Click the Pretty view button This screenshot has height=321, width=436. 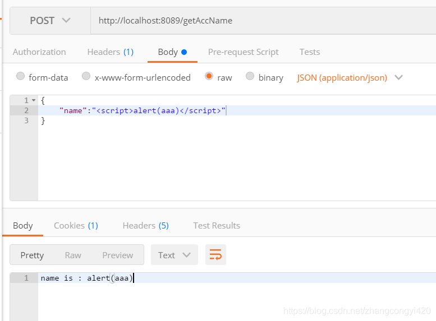32,255
